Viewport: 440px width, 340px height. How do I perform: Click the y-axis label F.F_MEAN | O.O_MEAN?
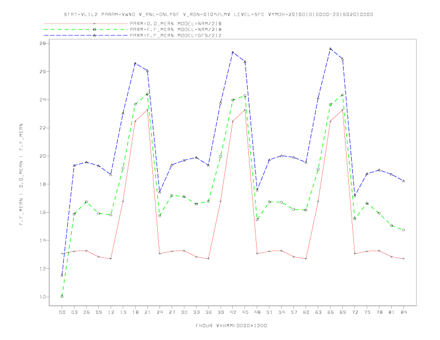[x=21, y=174]
